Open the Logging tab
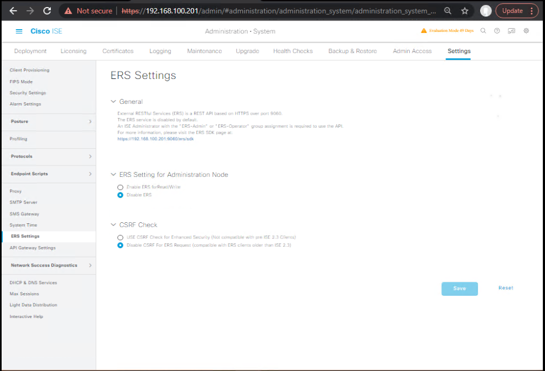This screenshot has width=545, height=371. [160, 51]
